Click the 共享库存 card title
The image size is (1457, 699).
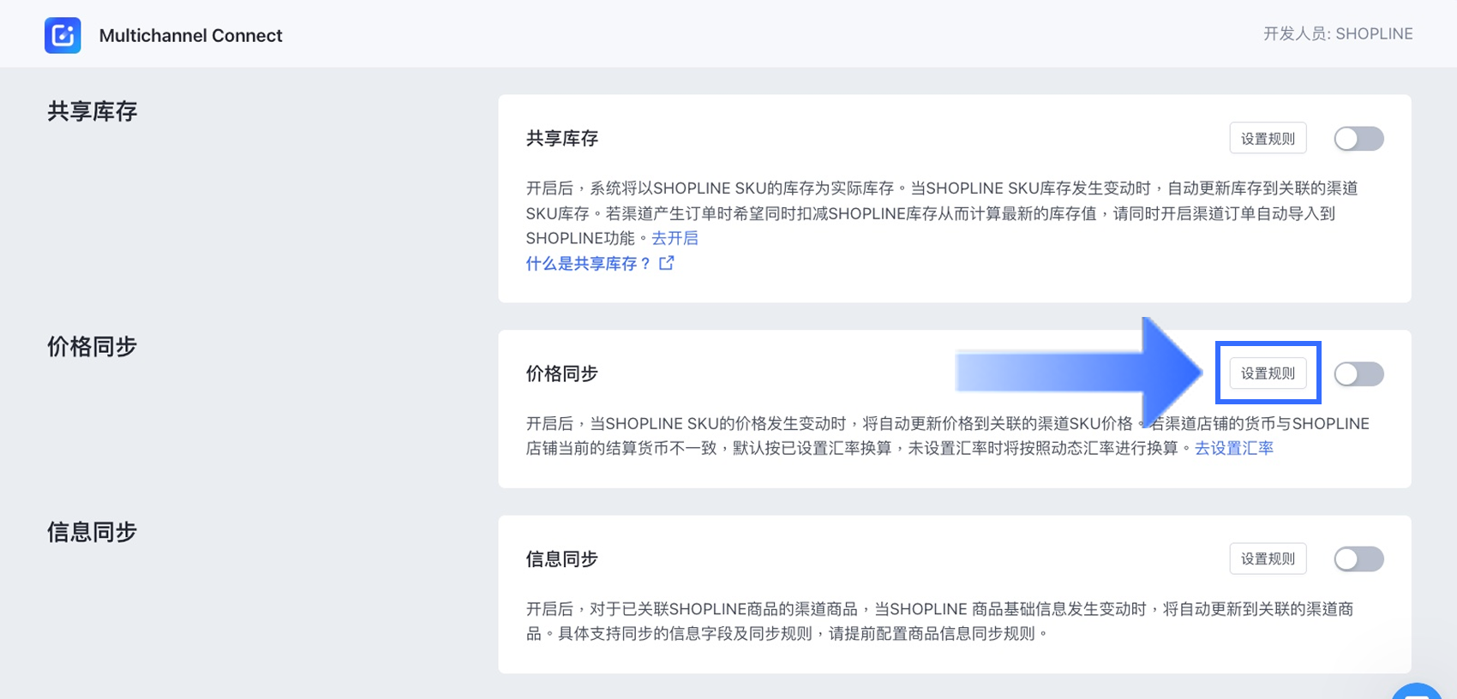click(x=562, y=139)
